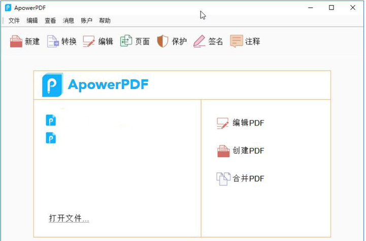Viewport: 366px width, 241px height.
Task: Open the 查看 (View) menu
Action: pyautogui.click(x=50, y=20)
